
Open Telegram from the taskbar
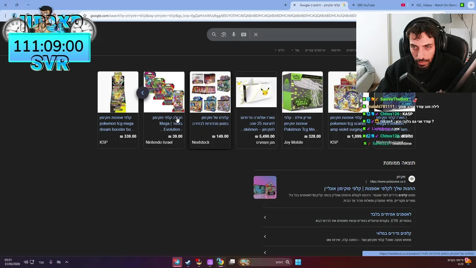pyautogui.click(x=177, y=262)
